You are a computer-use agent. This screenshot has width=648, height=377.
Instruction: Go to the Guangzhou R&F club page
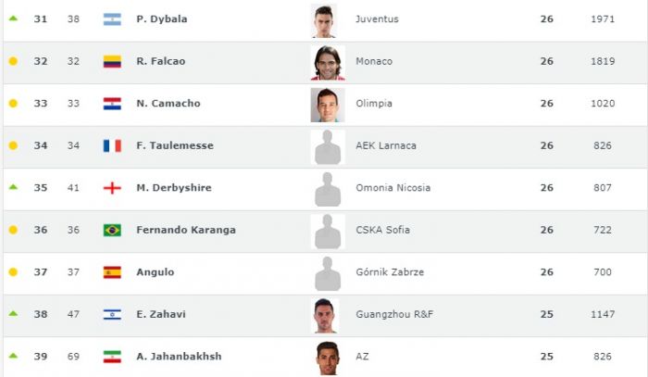point(394,314)
